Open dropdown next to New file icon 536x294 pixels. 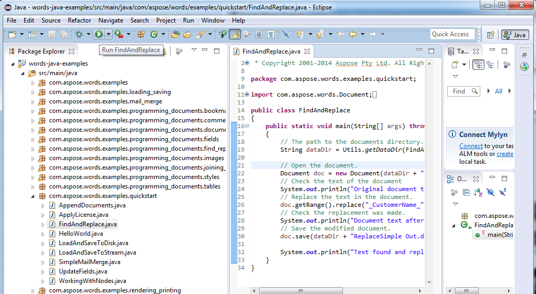(x=22, y=34)
